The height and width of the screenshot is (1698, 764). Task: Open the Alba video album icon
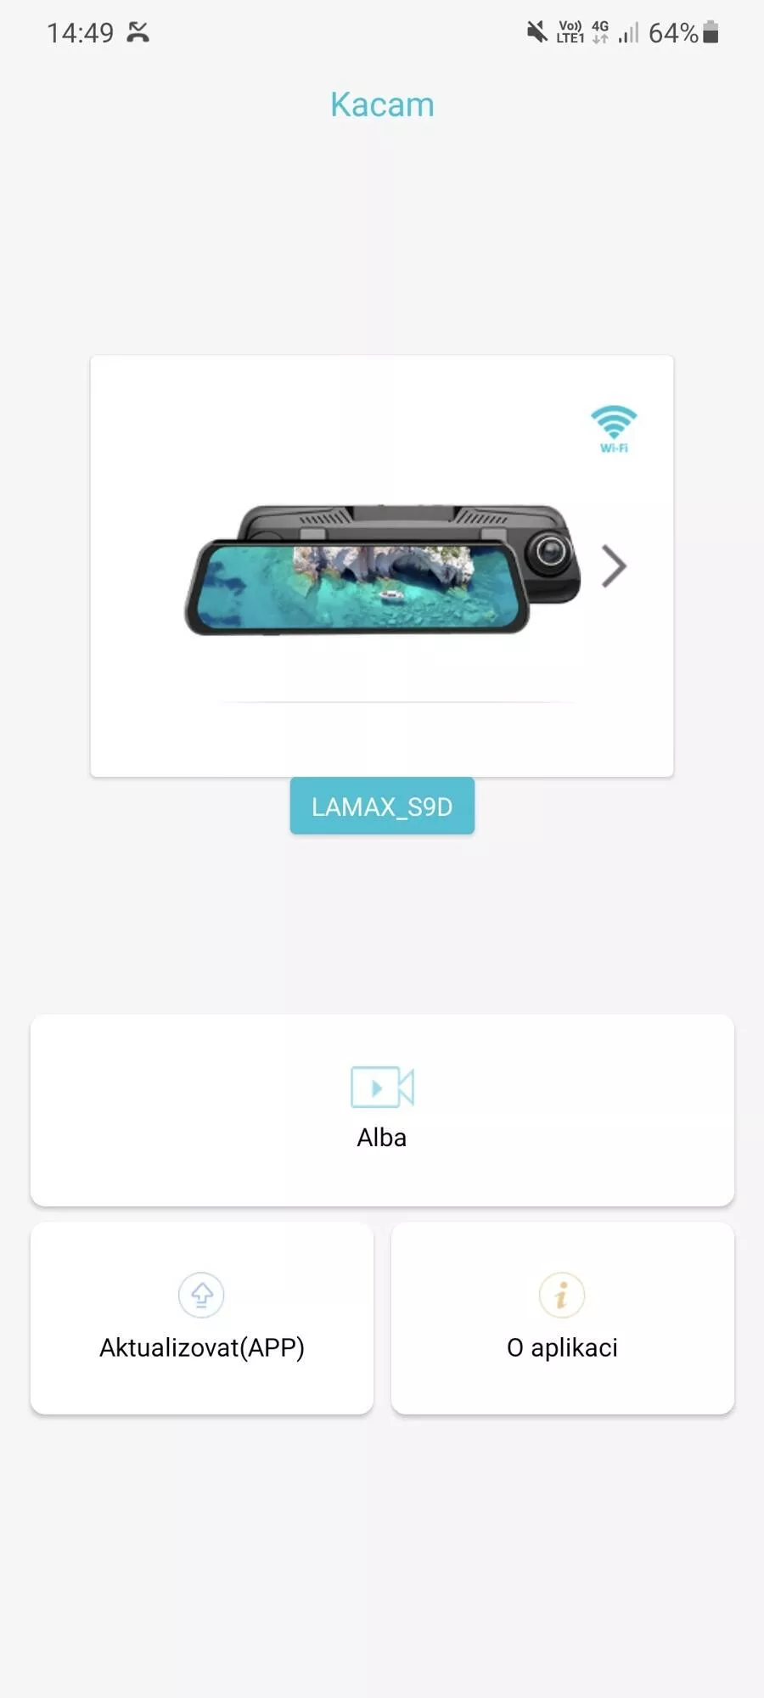click(x=382, y=1087)
